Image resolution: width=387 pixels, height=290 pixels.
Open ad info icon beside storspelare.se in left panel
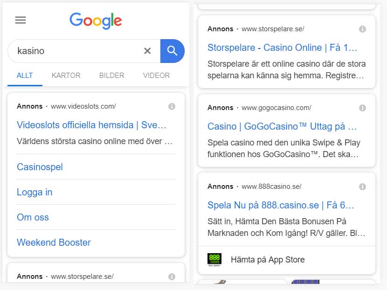tap(172, 276)
